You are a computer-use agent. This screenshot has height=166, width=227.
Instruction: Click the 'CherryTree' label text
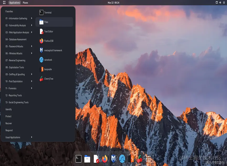pos(49,79)
